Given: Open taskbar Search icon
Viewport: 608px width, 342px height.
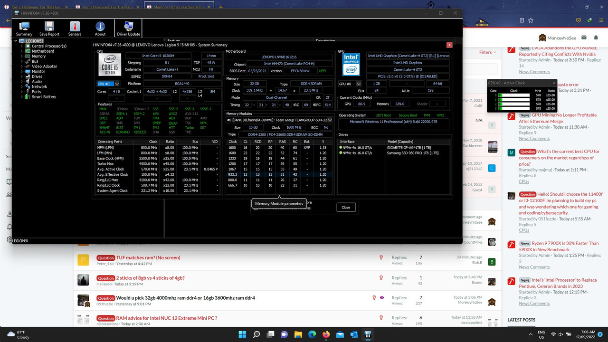Looking at the screenshot, I should tap(256, 334).
